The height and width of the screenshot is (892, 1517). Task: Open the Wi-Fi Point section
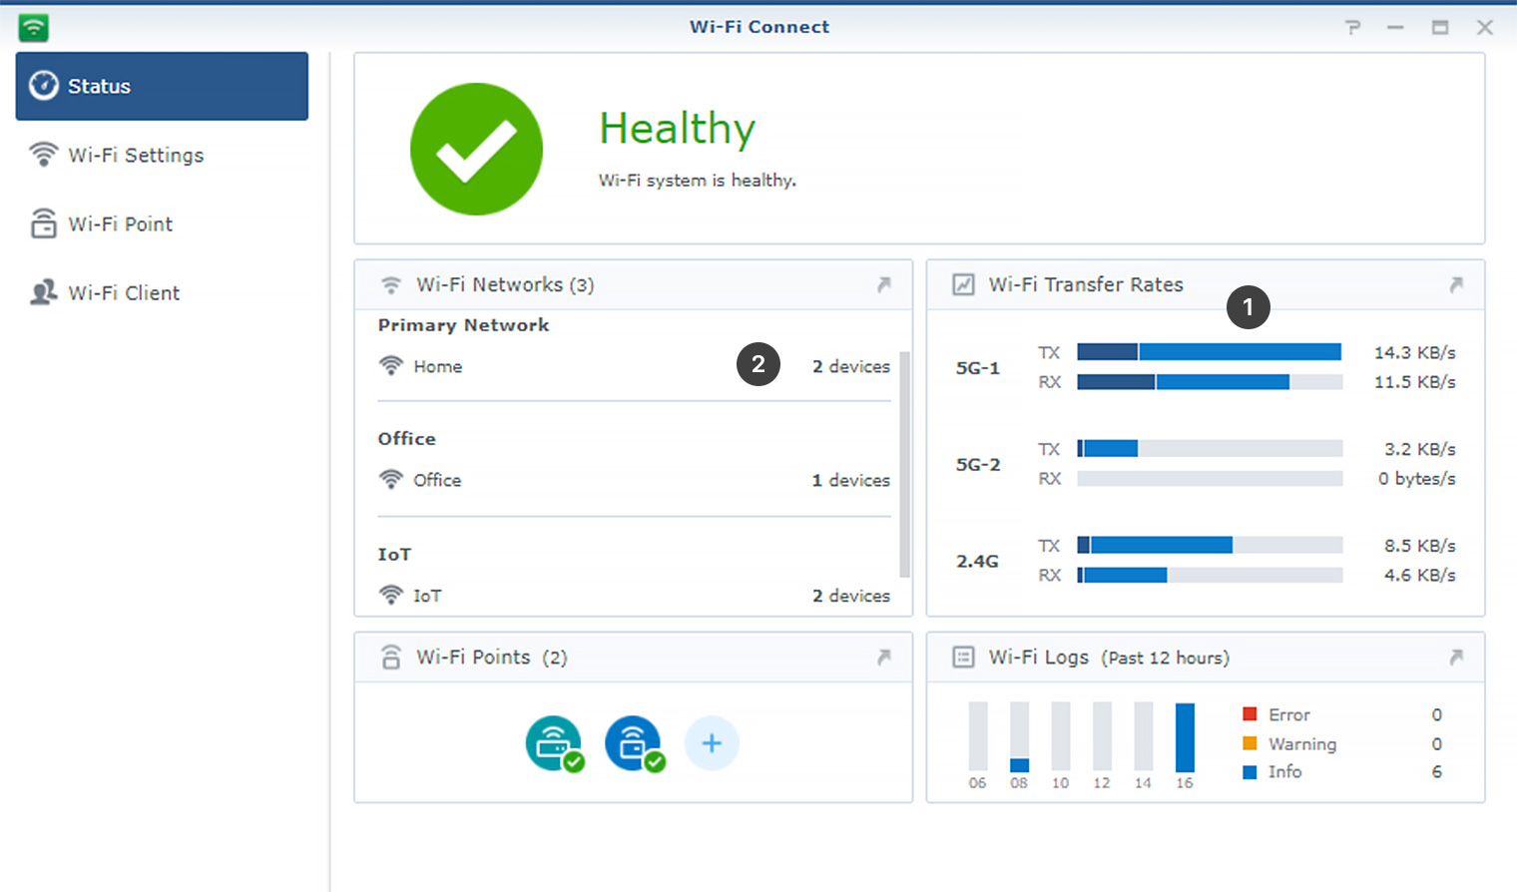pos(44,223)
